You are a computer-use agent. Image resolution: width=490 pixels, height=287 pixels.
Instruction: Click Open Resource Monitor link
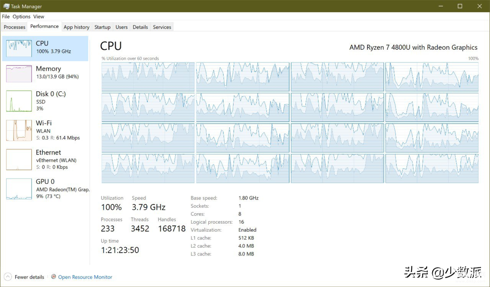click(85, 277)
